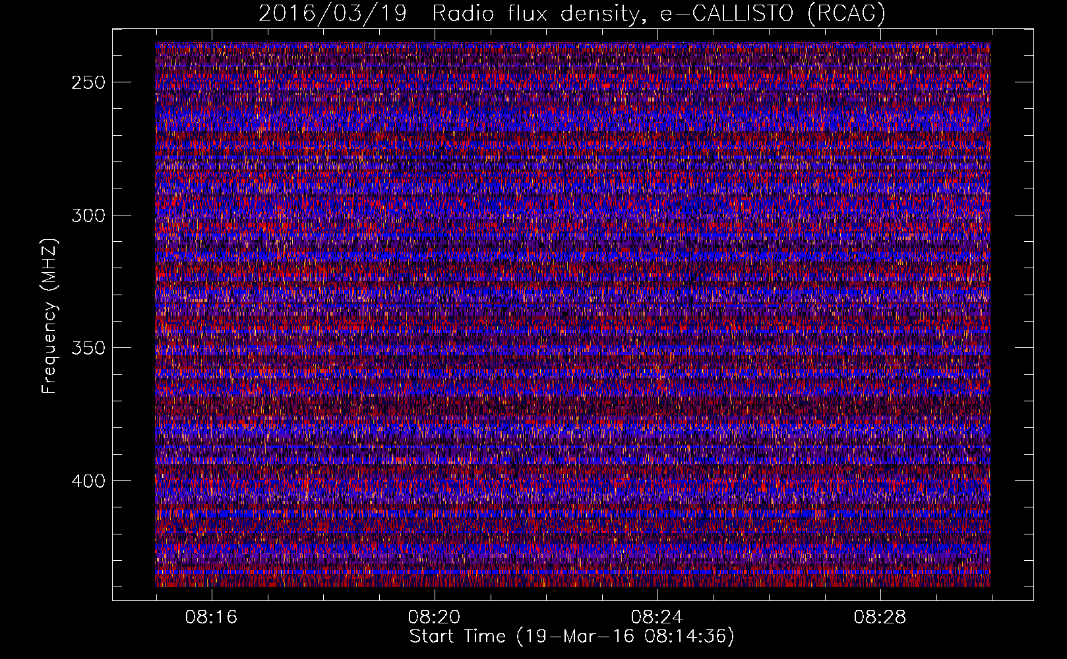Click the 'Start Time (19-Mar-16 08:14:36)' label
The image size is (1067, 659).
572,637
